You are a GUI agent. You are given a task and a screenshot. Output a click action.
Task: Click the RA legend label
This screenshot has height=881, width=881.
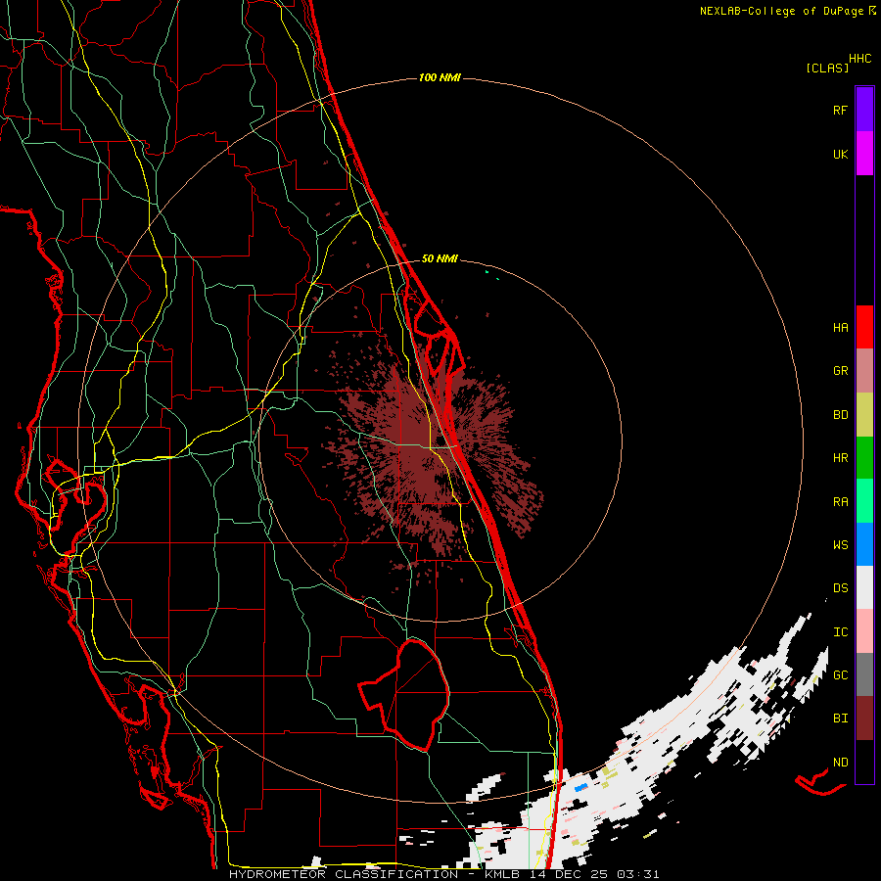pos(840,502)
